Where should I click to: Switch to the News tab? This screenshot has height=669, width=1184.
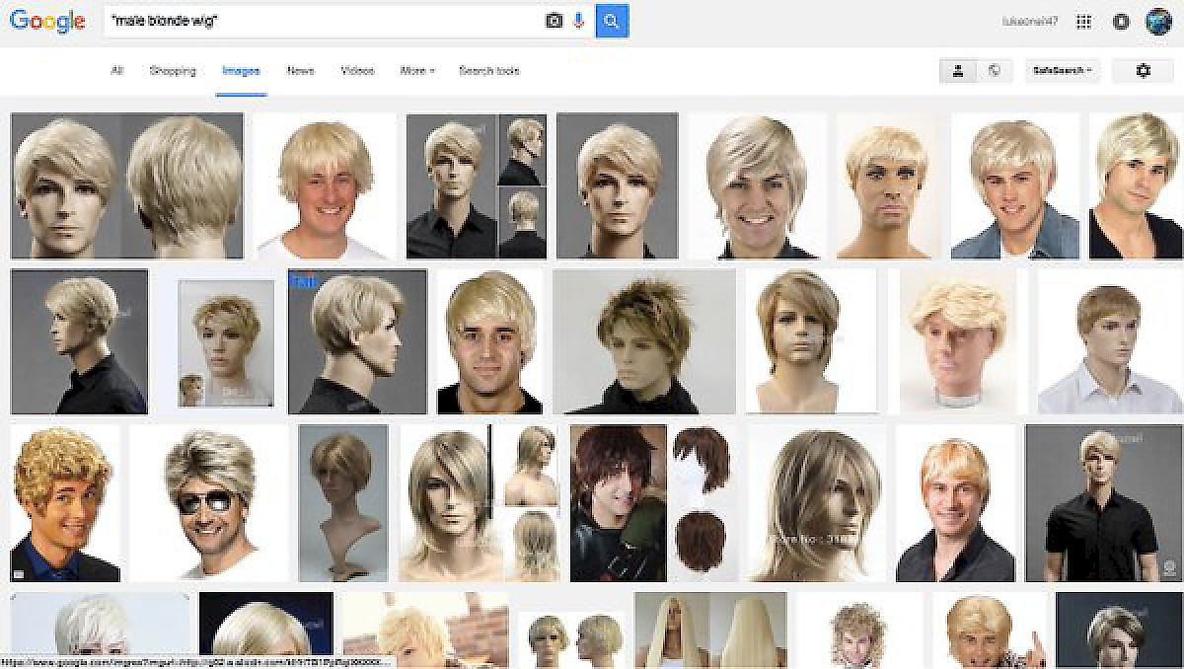300,71
